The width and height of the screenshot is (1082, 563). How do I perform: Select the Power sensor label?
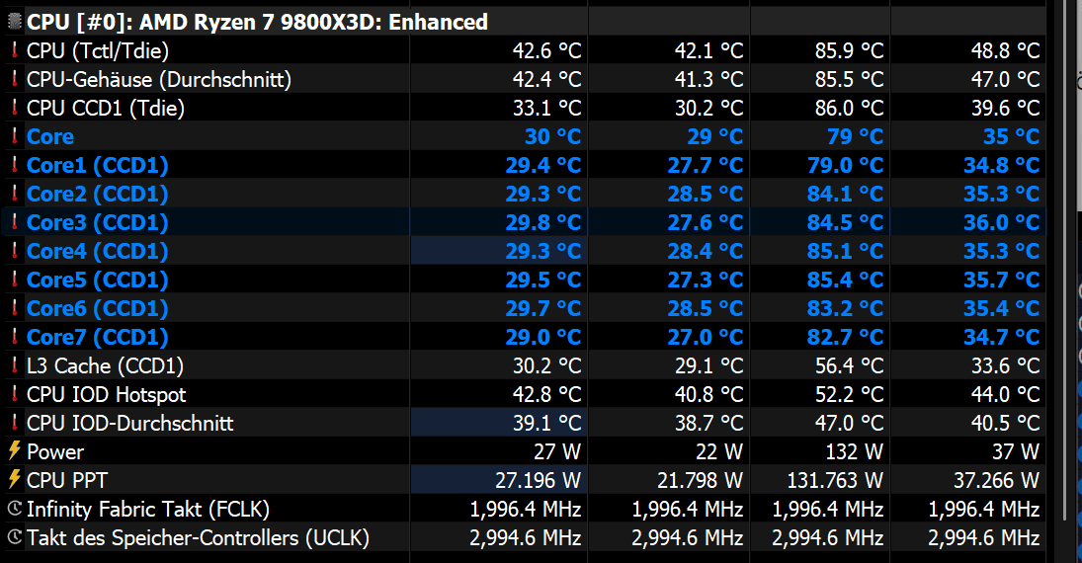tap(55, 452)
